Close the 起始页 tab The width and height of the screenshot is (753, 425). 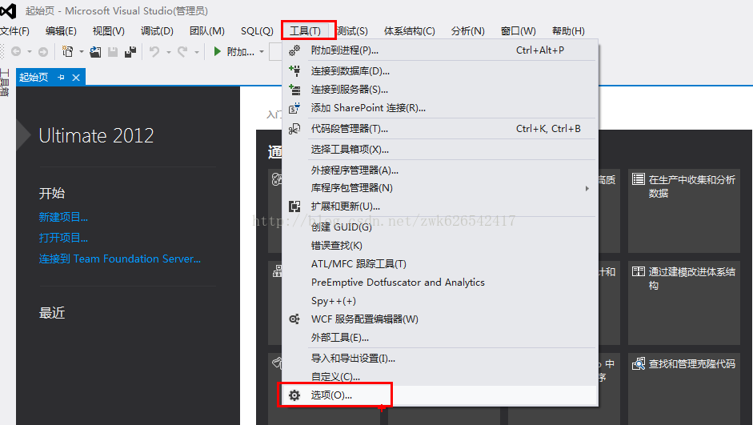point(76,78)
